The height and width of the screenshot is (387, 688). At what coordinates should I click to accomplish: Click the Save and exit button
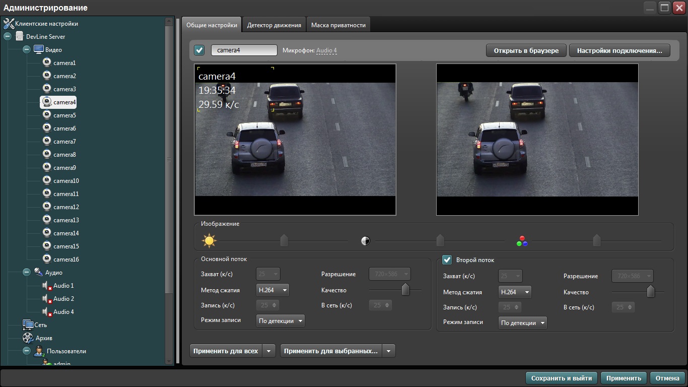(561, 378)
